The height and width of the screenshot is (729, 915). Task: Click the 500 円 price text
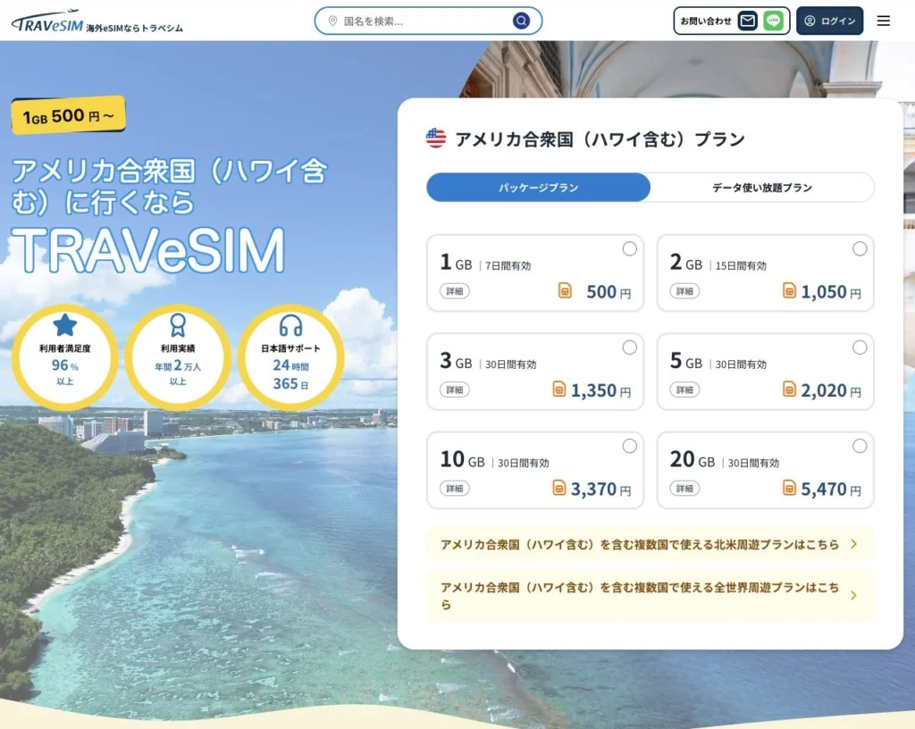[x=609, y=291]
